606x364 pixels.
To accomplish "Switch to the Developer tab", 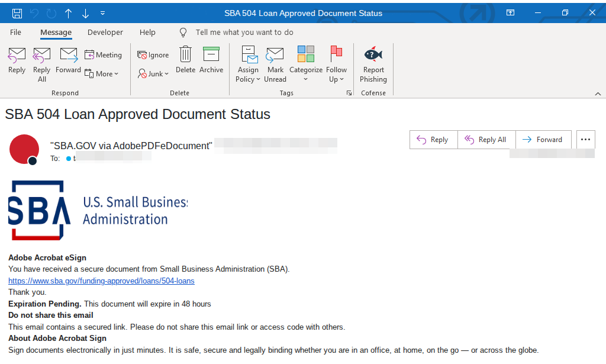I will click(105, 33).
